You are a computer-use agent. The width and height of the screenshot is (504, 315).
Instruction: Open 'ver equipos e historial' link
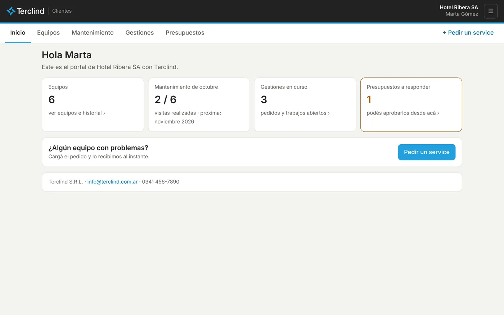pos(77,113)
